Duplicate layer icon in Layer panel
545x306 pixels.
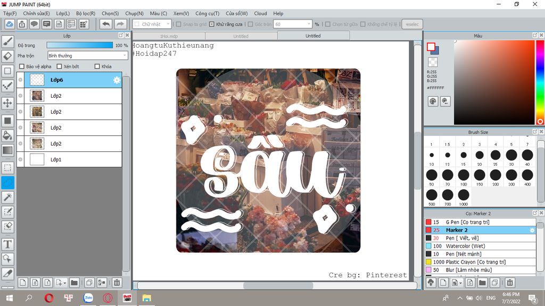[x=89, y=283]
